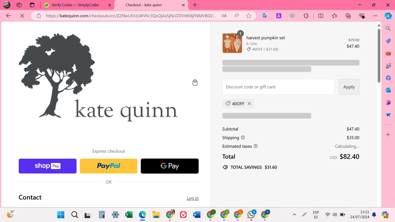Viewport: 395px width, 222px height.
Task: Show hidden system tray icons
Action: click(294, 215)
